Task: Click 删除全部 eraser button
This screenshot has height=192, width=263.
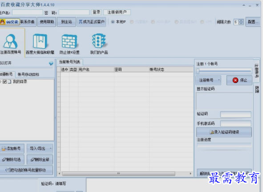Action: 40,159
